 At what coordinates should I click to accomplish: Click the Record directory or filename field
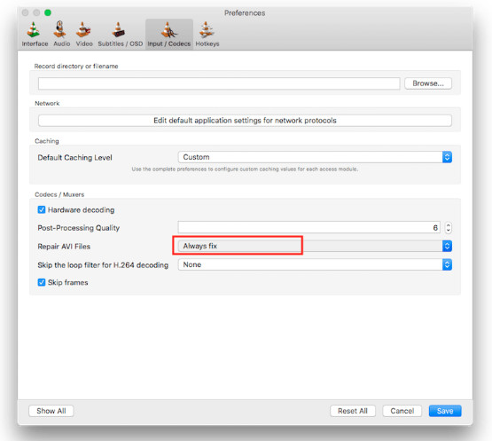point(219,83)
